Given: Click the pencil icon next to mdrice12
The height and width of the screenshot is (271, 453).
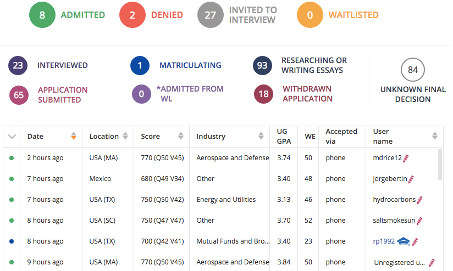Looking at the screenshot, I should point(406,158).
